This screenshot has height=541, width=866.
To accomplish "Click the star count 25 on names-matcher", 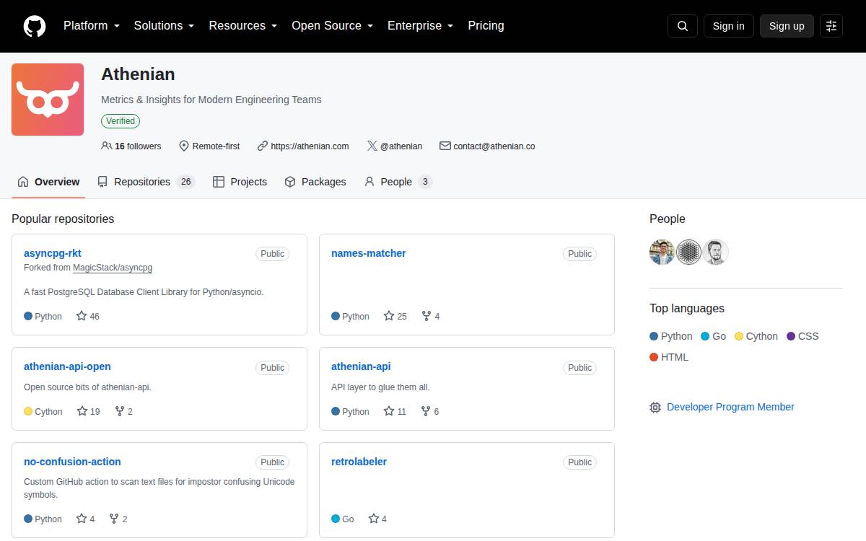I will (x=395, y=316).
